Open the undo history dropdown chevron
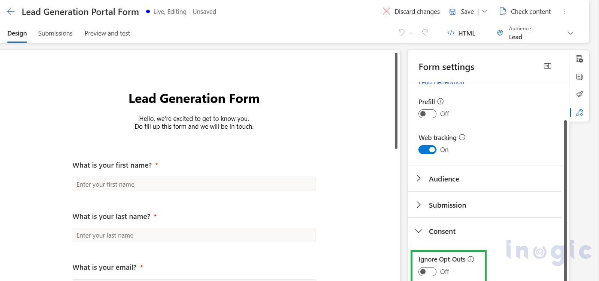This screenshot has width=599, height=281. [411, 33]
